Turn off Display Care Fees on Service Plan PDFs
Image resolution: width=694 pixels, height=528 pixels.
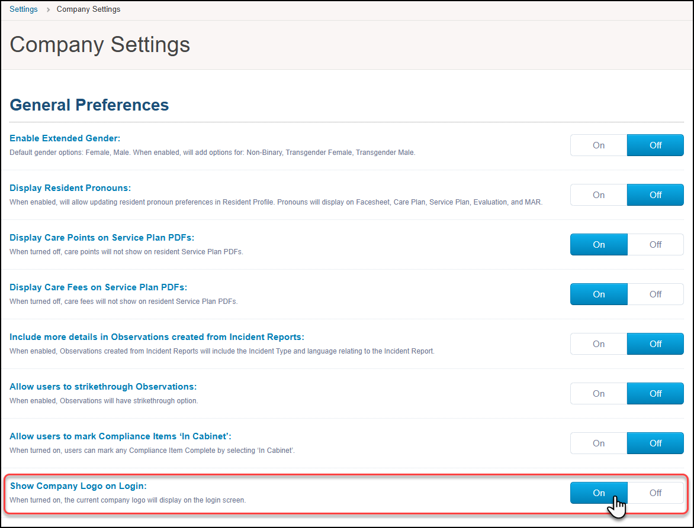point(655,294)
